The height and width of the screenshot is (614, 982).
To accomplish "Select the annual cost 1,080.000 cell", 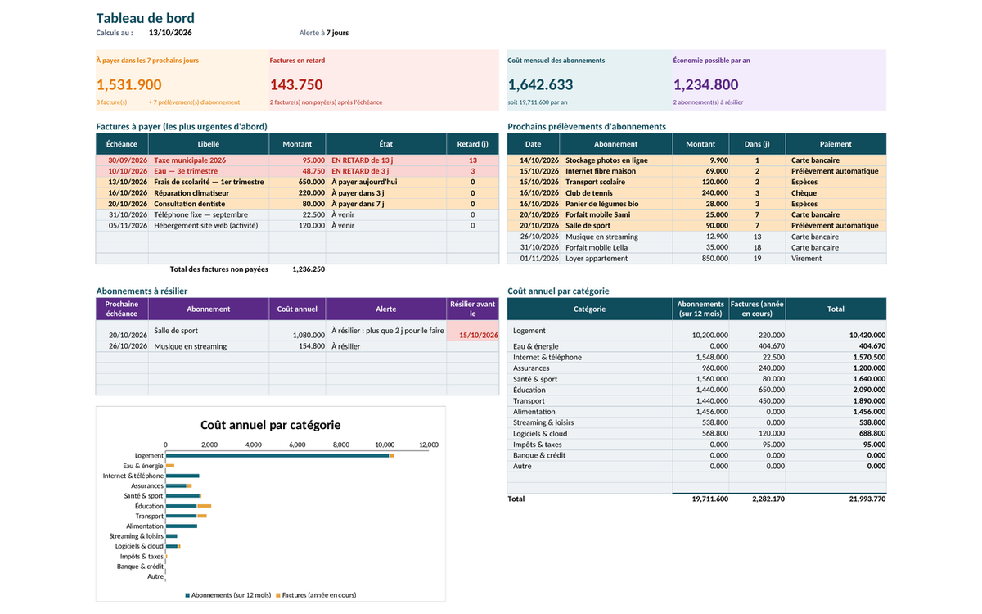I will pyautogui.click(x=297, y=330).
